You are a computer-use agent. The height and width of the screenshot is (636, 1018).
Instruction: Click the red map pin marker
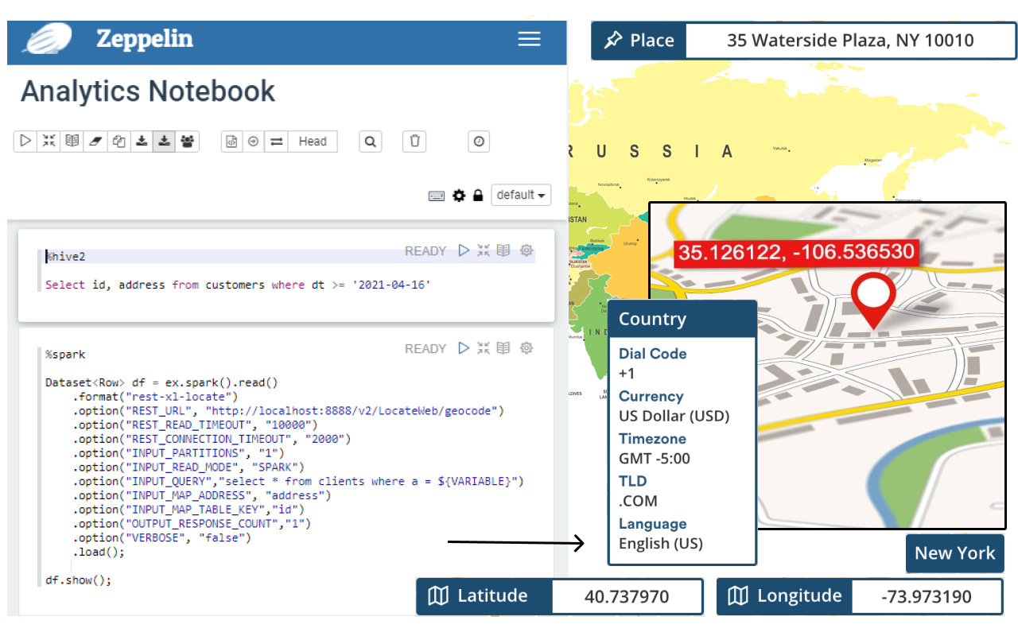pyautogui.click(x=873, y=301)
